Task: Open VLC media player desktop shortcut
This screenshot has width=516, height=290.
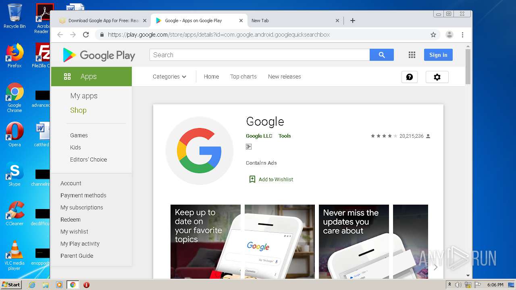Action: point(15,255)
